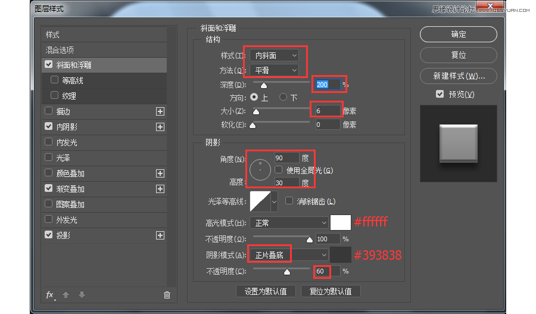This screenshot has height=314, width=536.
Task: Enable the 光泽 checkbox
Action: click(49, 157)
